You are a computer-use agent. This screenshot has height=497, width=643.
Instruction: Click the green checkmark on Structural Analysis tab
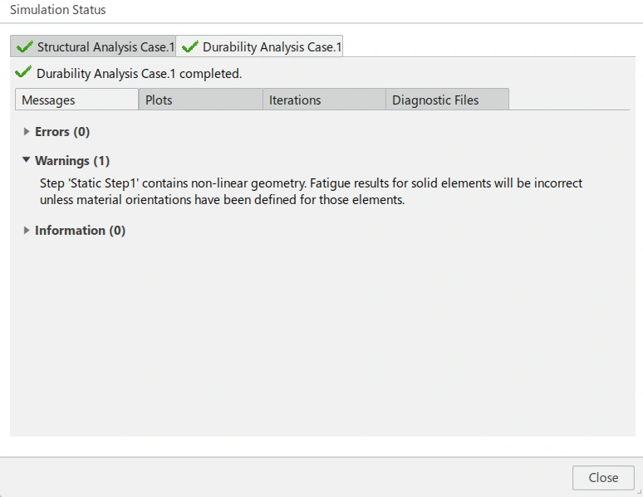(x=24, y=46)
